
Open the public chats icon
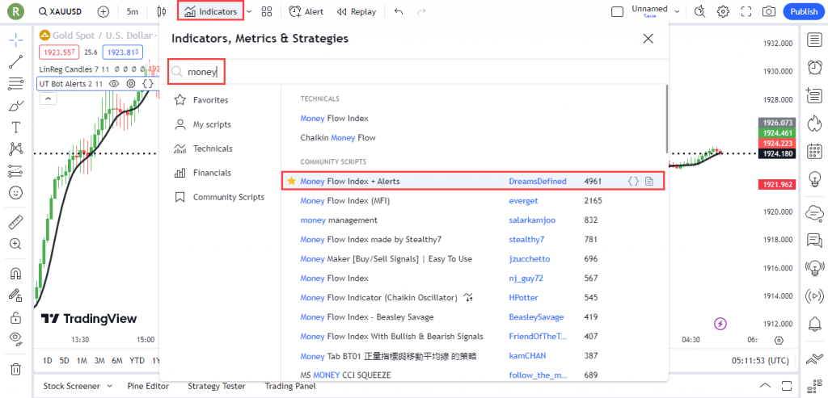pyautogui.click(x=814, y=212)
